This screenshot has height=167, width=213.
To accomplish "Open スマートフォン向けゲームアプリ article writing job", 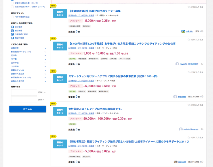I will [113, 76].
